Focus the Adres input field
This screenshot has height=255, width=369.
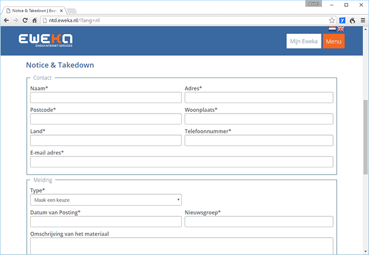click(x=259, y=98)
